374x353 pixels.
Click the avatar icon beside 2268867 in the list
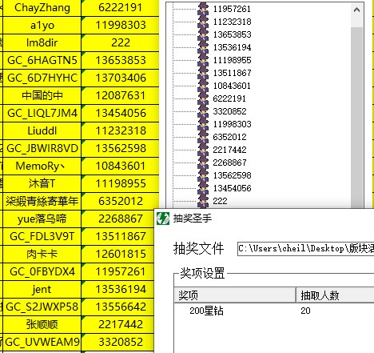(x=203, y=162)
